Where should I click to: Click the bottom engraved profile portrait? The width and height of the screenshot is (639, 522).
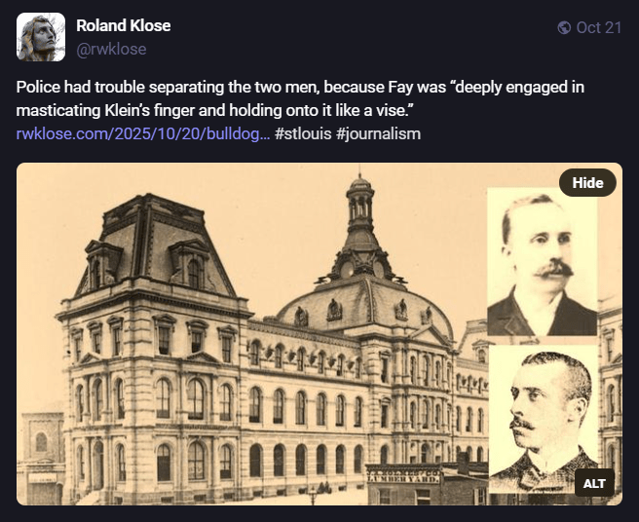coord(544,418)
